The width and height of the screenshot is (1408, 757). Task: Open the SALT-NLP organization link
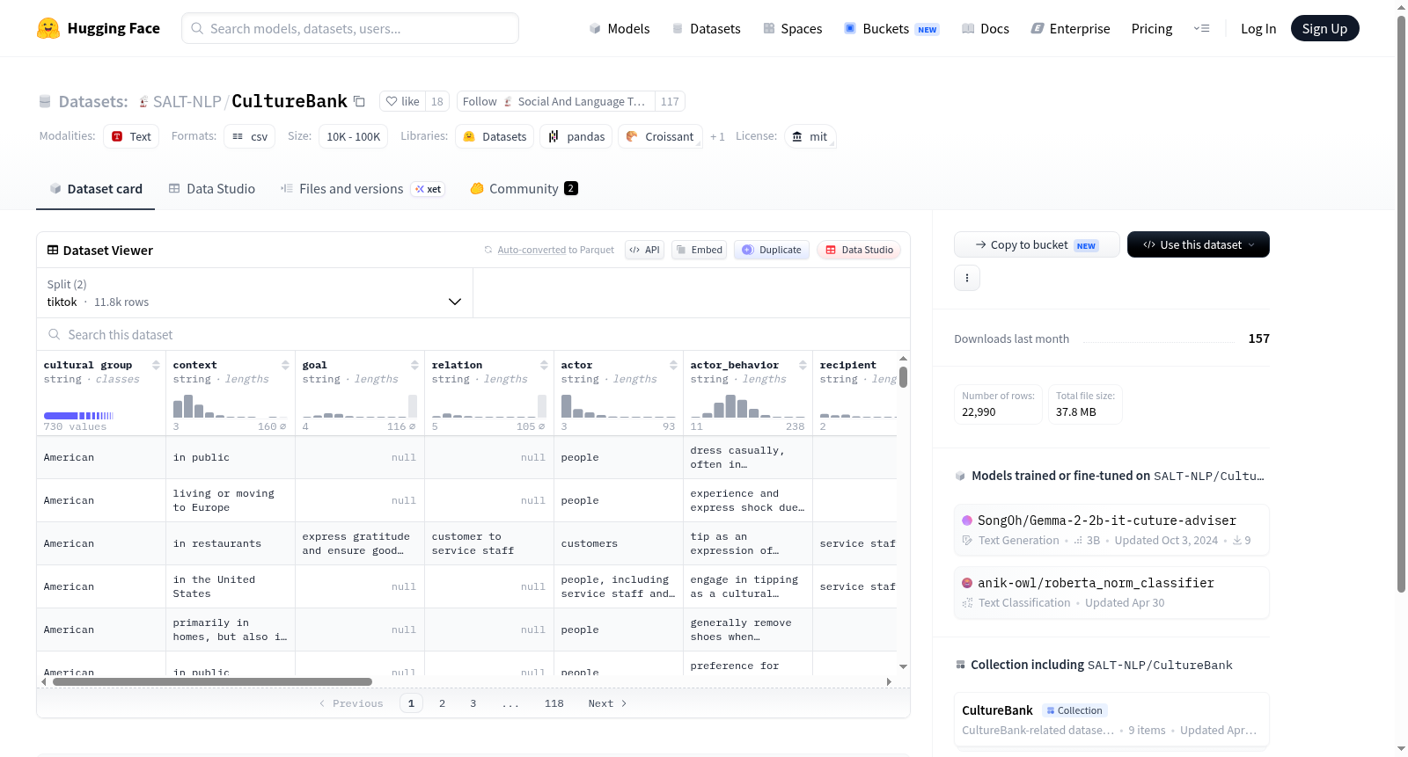(187, 101)
